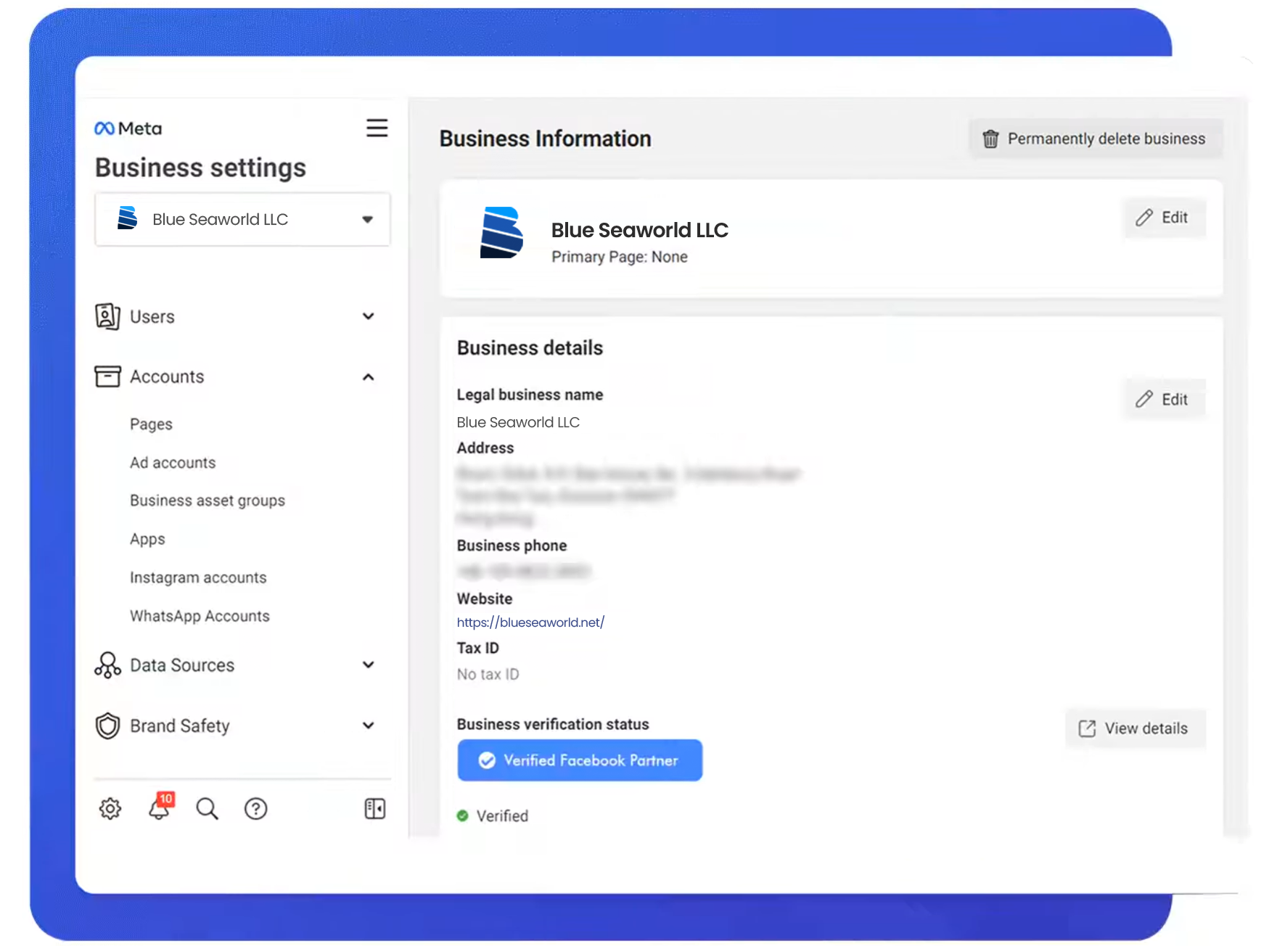Click 'Blue Seaworld LLC' legal name value

click(518, 422)
